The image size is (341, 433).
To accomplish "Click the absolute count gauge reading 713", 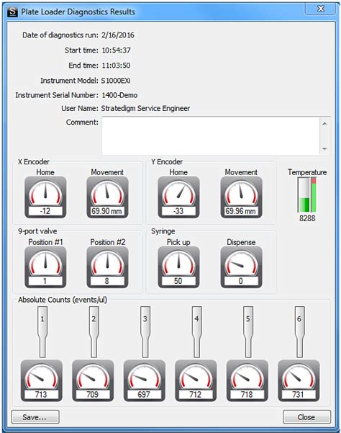I will tap(42, 380).
